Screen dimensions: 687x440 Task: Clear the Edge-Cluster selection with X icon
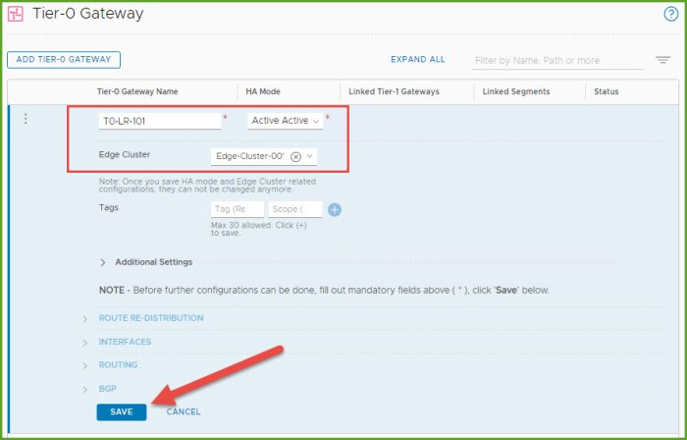tap(295, 156)
